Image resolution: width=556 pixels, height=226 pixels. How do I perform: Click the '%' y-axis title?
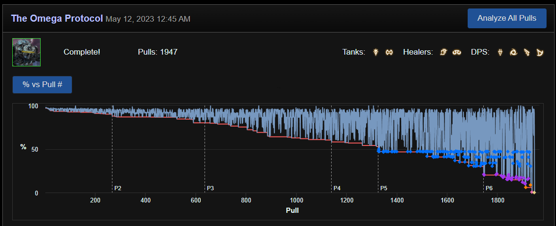[24, 147]
